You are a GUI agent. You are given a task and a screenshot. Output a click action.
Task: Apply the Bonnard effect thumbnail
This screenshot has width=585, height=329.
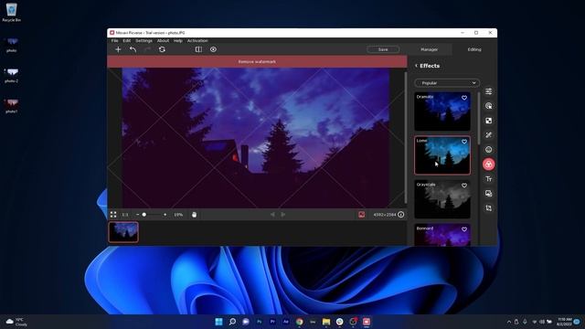pos(442,235)
